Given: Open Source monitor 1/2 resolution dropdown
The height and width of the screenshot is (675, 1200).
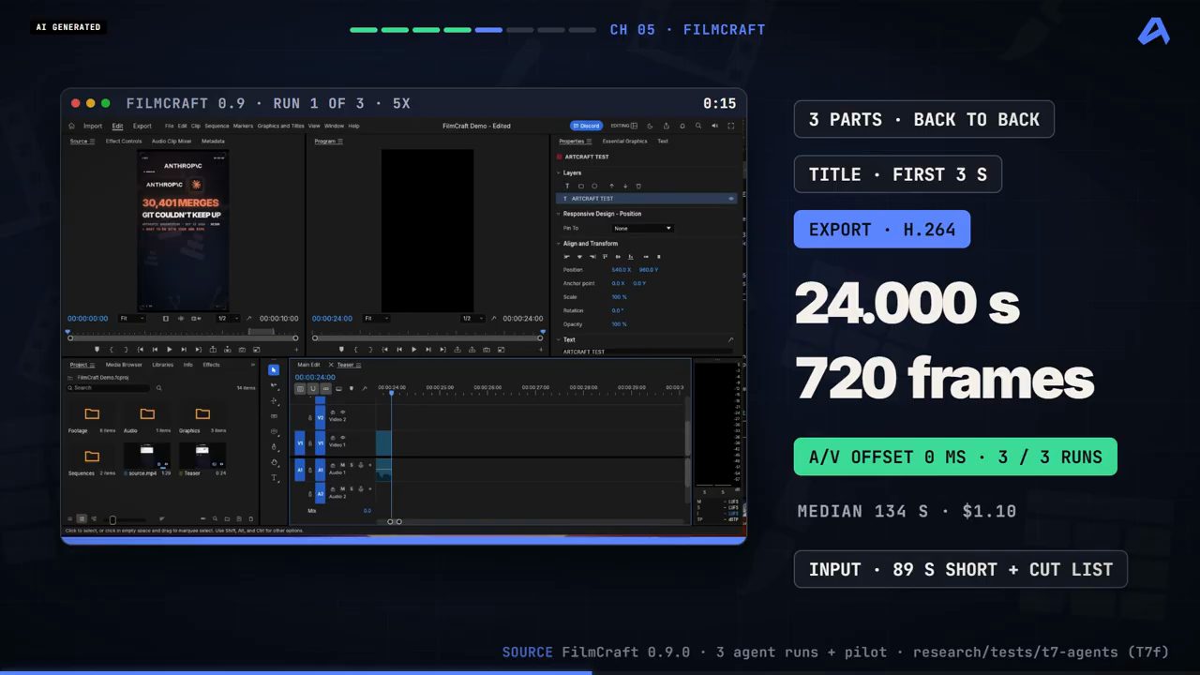Looking at the screenshot, I should tap(229, 319).
